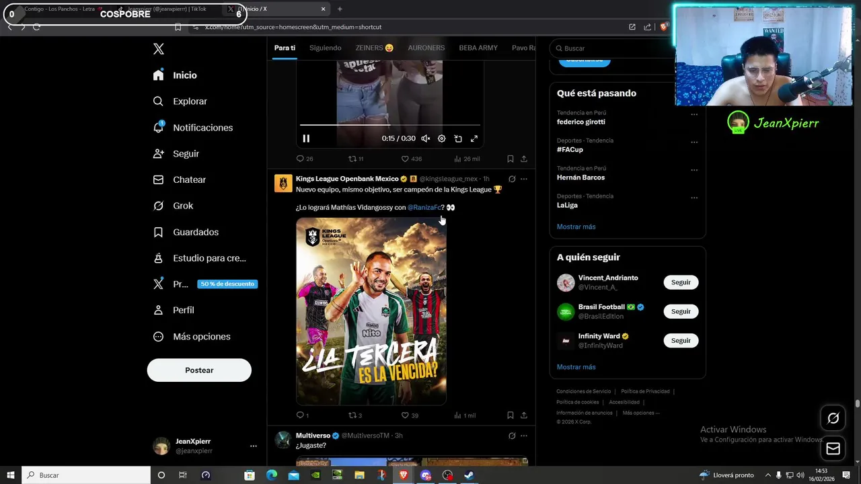Open the federico girotti trend
This screenshot has height=484, width=861.
click(581, 122)
